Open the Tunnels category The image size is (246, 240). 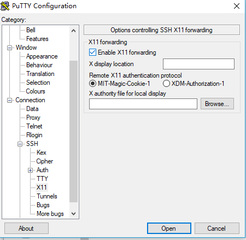47,196
